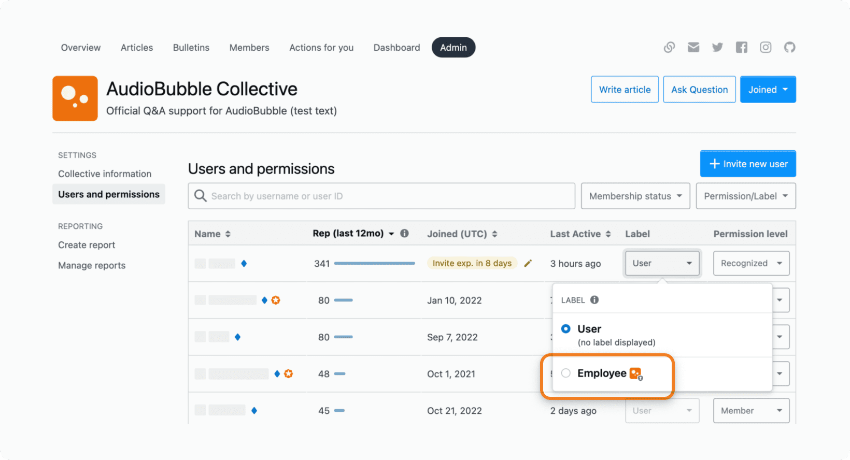Viewport: 850px width, 460px height.
Task: Click the Rep column info icon
Action: [405, 234]
